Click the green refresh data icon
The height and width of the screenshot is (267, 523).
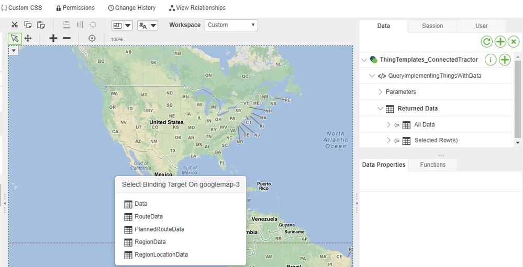click(487, 42)
